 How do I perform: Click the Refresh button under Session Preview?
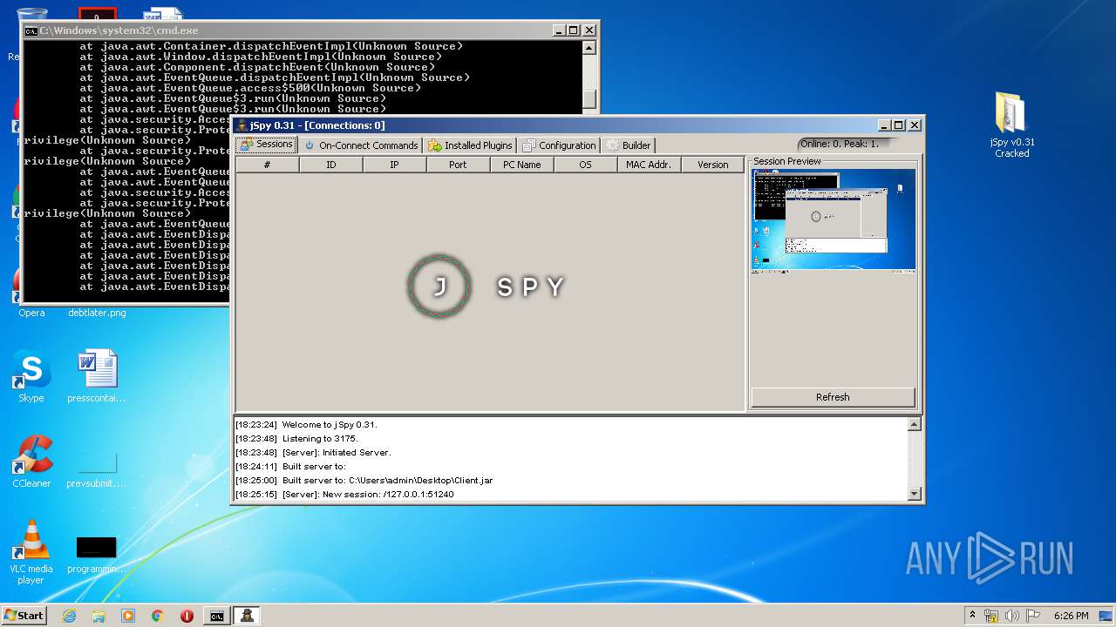coord(833,397)
